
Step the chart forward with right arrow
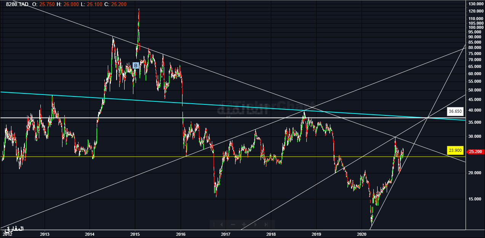(255, 224)
